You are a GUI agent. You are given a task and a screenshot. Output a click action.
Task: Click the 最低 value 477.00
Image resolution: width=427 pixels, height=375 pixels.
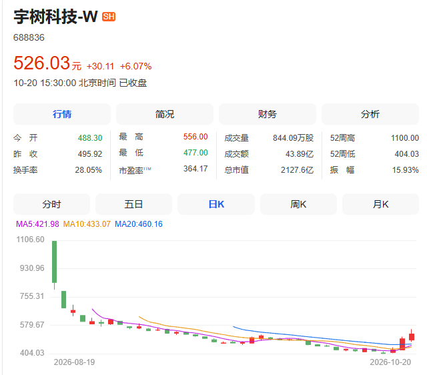[x=195, y=153]
